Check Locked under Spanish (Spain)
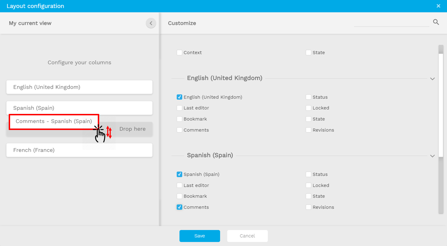 pos(308,185)
